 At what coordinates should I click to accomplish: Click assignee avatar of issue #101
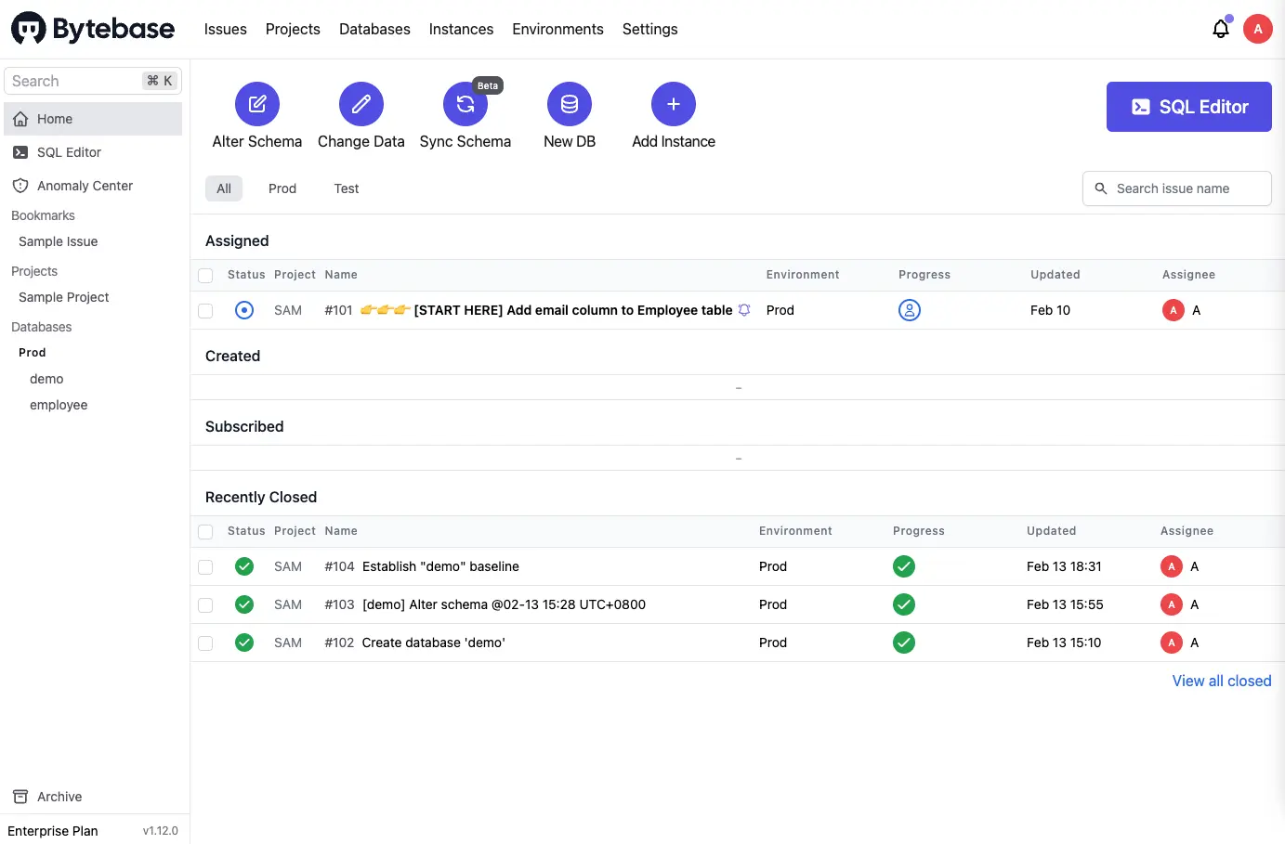click(x=1174, y=310)
